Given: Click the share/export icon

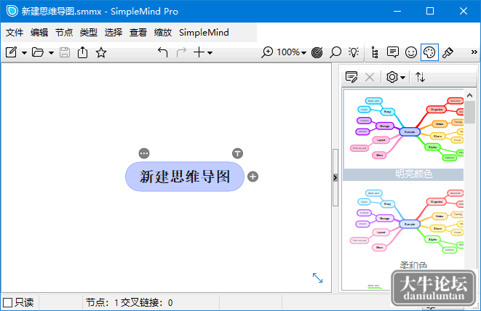Looking at the screenshot, I should [x=82, y=52].
